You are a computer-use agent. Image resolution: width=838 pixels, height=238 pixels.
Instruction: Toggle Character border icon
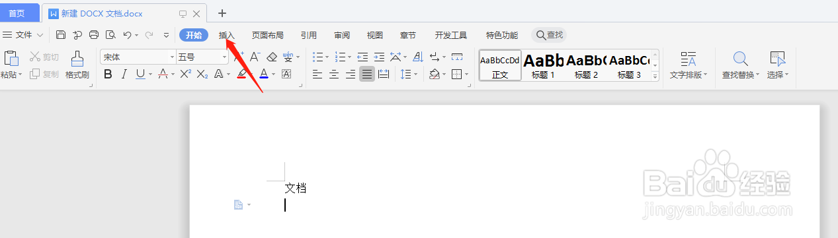tap(286, 74)
